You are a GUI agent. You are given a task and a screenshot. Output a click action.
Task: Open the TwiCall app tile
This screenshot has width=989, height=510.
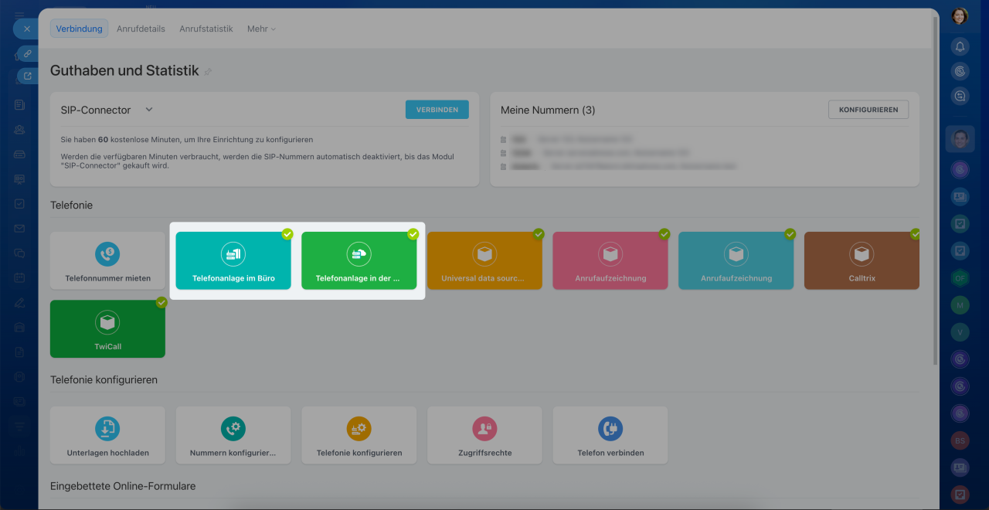pyautogui.click(x=107, y=329)
